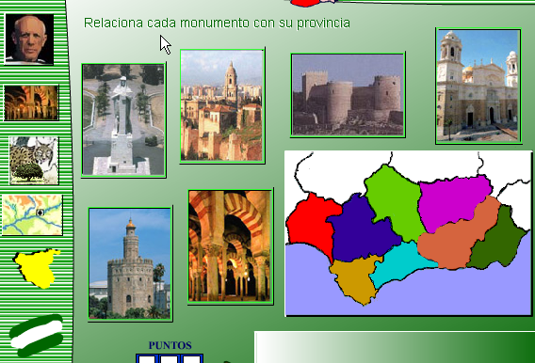The height and width of the screenshot is (363, 535).
Task: Open the Andalusia green-white flag icon
Action: click(x=37, y=335)
